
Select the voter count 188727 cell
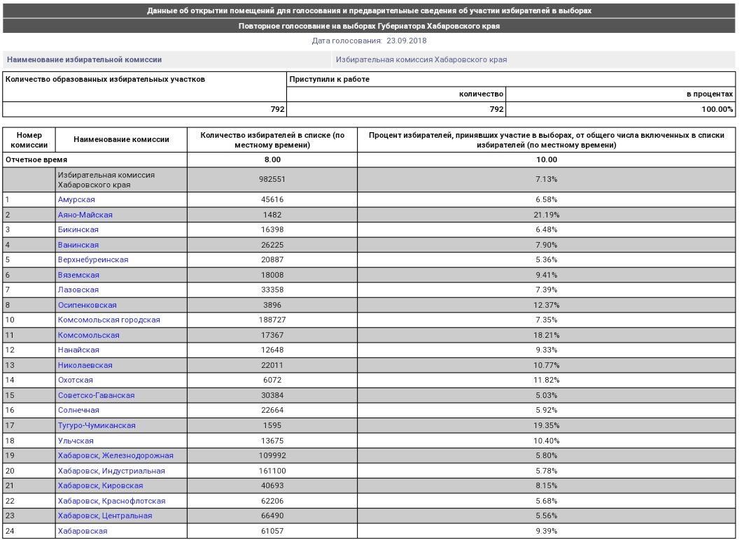pyautogui.click(x=272, y=320)
